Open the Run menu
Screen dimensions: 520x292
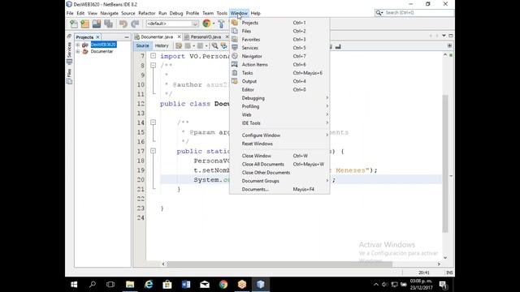tap(162, 13)
